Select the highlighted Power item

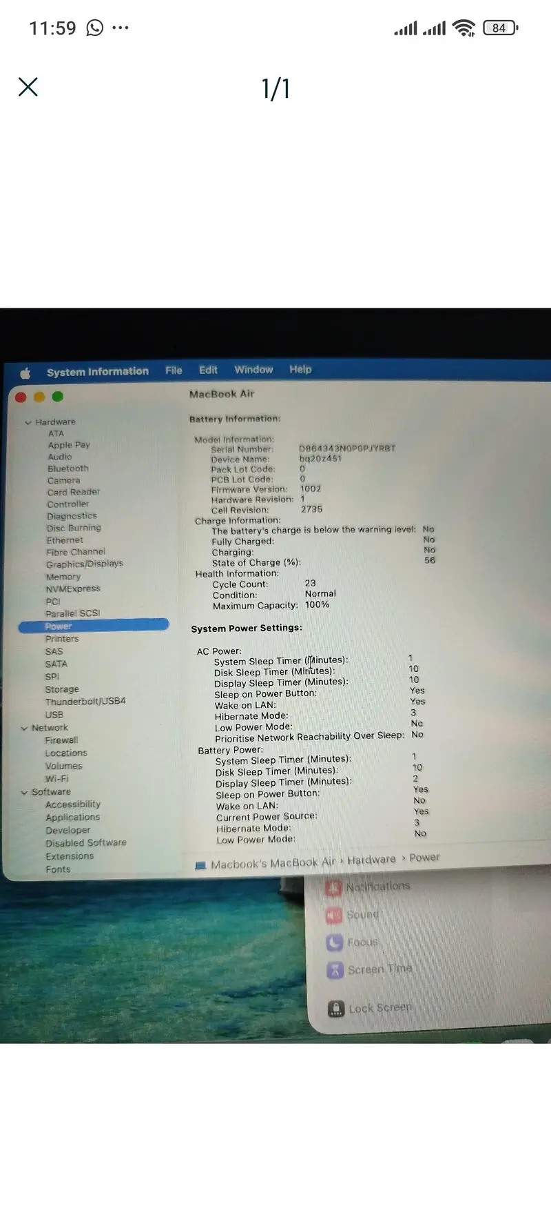pyautogui.click(x=94, y=626)
